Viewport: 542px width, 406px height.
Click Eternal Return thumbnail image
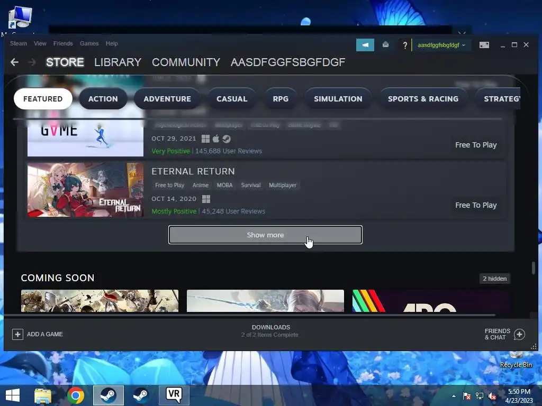coord(85,190)
